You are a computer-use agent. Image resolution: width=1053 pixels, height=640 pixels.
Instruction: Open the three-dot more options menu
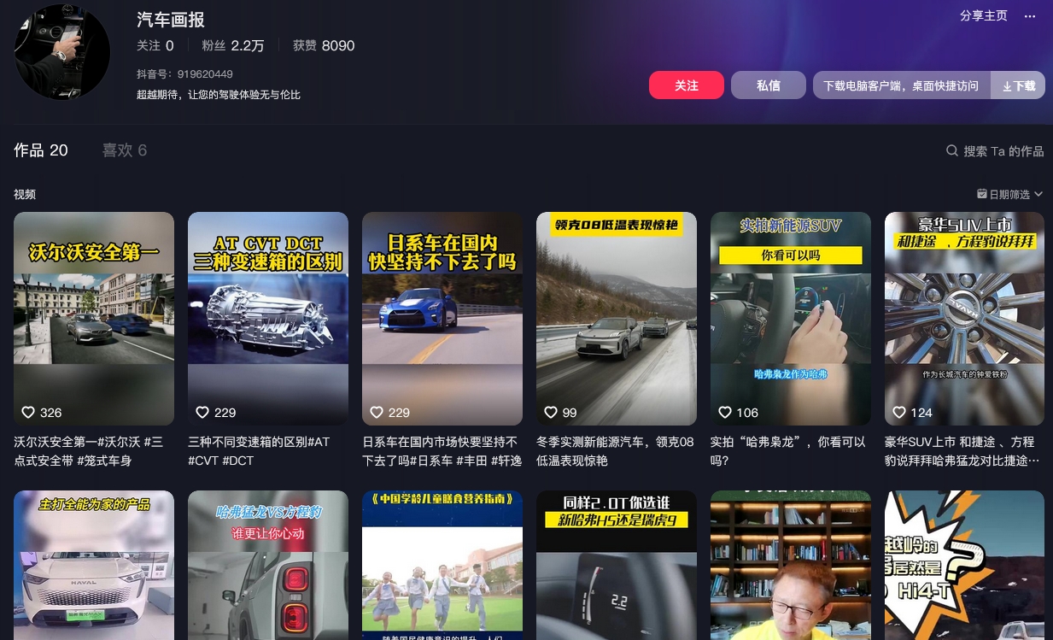pos(1030,16)
